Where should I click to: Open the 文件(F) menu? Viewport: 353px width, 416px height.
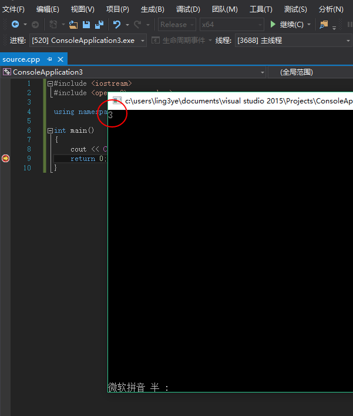[14, 9]
